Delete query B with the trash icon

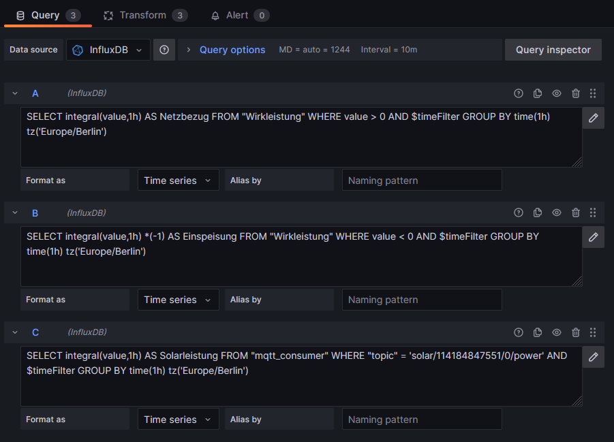click(x=576, y=213)
